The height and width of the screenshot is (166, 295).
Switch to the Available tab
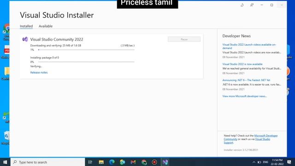pyautogui.click(x=46, y=26)
